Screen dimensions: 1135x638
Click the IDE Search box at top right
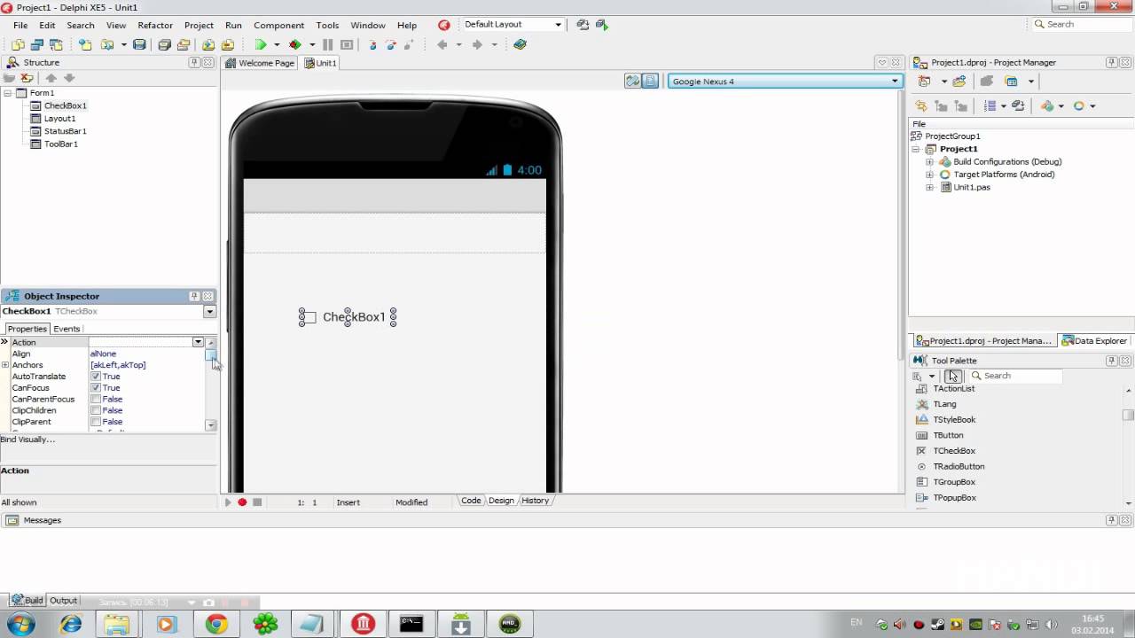pyautogui.click(x=1082, y=25)
